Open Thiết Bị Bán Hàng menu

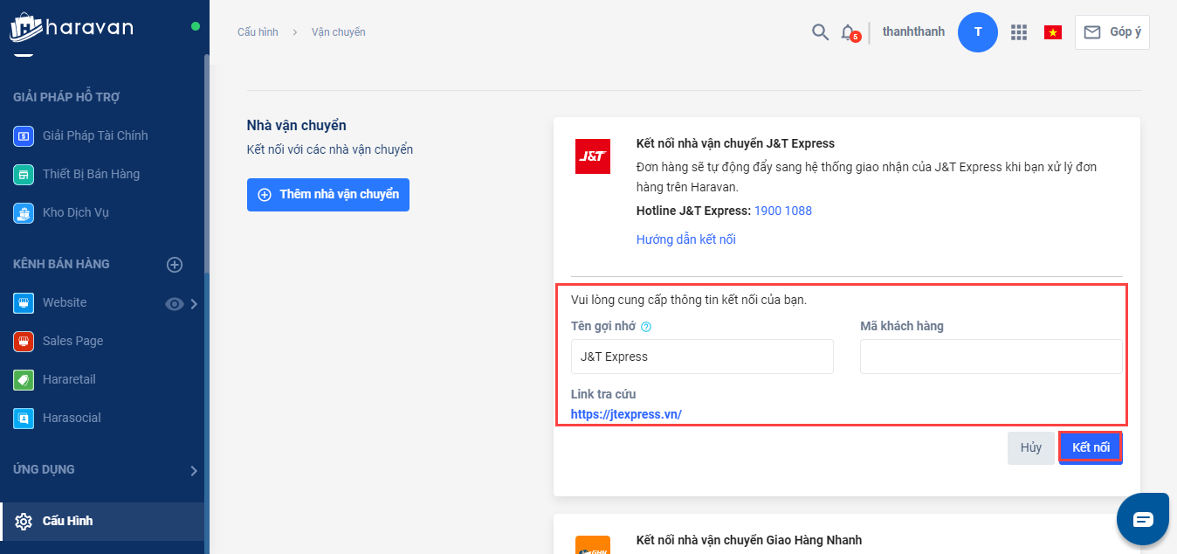91,174
